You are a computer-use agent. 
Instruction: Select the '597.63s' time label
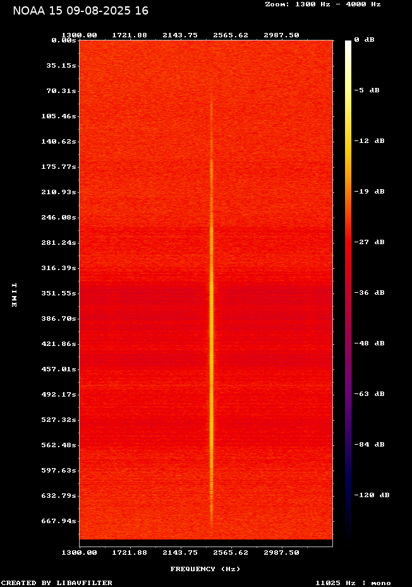(x=59, y=470)
